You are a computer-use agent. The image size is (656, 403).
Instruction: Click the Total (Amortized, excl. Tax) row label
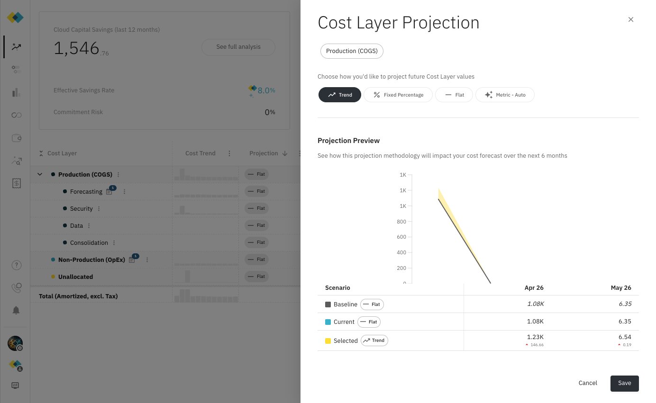click(78, 296)
